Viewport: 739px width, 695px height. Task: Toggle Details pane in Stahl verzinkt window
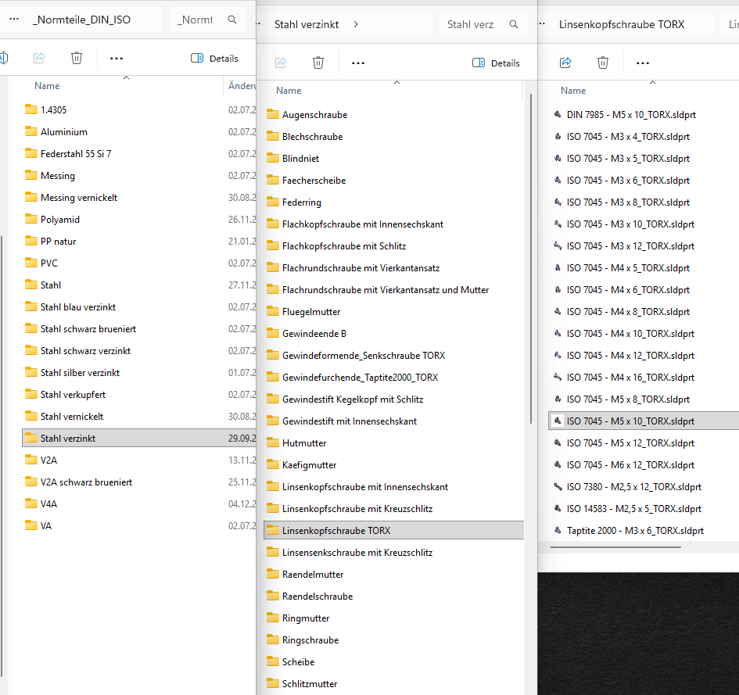pyautogui.click(x=496, y=63)
